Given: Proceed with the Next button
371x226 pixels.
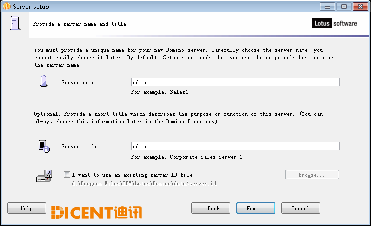Looking at the screenshot, I should click(x=256, y=208).
